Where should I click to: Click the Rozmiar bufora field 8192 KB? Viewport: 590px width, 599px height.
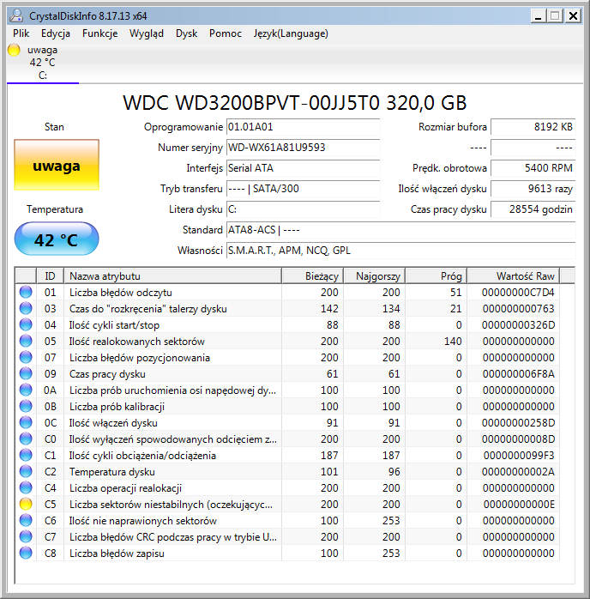(533, 127)
